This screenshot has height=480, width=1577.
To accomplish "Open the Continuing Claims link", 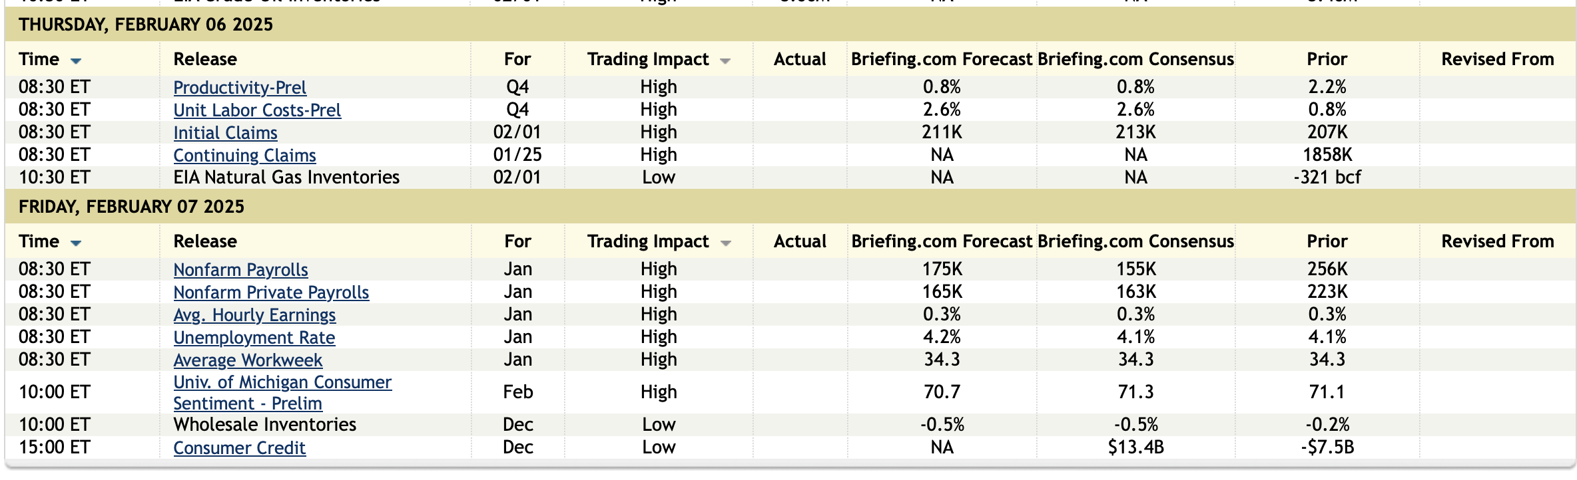I will point(244,156).
